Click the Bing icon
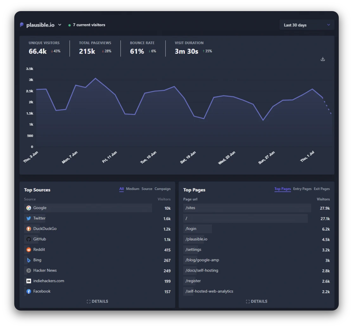Screen dimensions: 353x328 [x=29, y=260]
